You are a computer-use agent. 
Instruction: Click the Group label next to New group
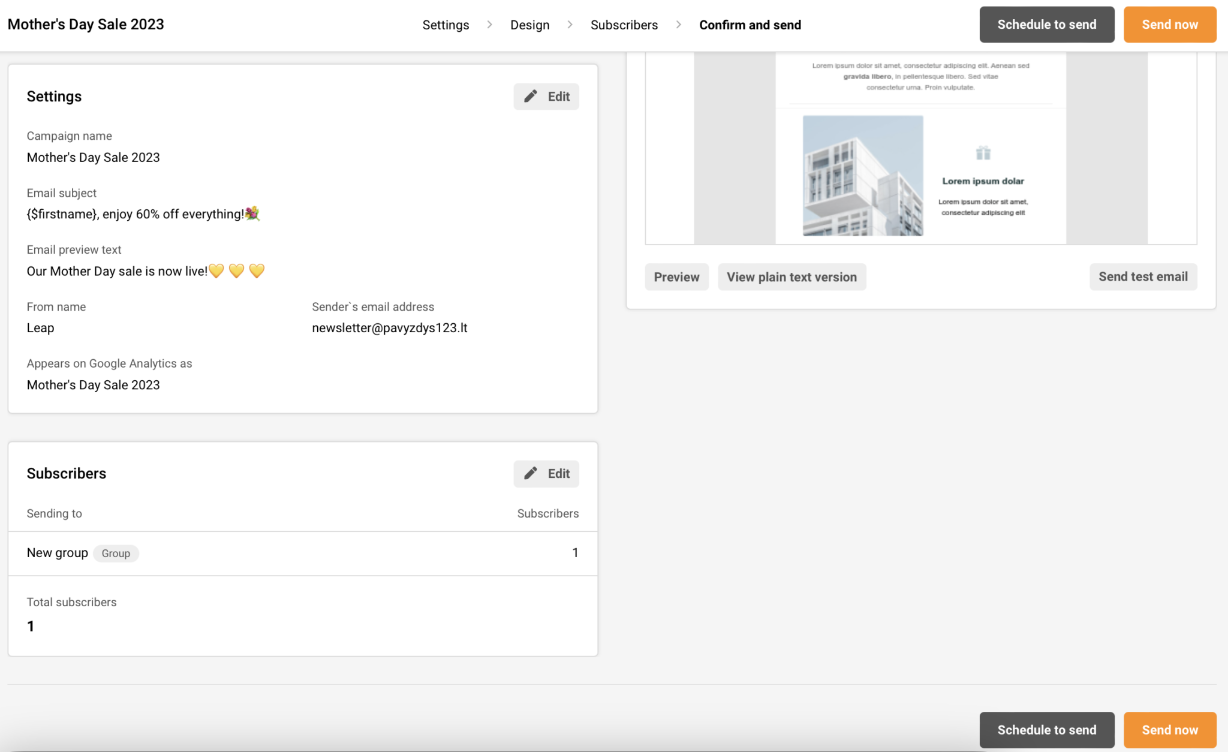[x=116, y=553]
